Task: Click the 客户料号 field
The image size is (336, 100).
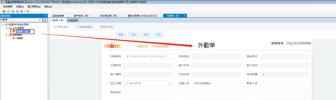Action: click(x=216, y=65)
